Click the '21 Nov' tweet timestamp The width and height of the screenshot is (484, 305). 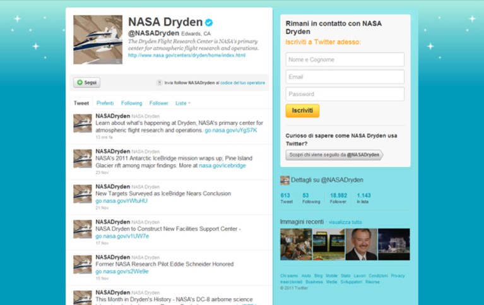click(102, 208)
